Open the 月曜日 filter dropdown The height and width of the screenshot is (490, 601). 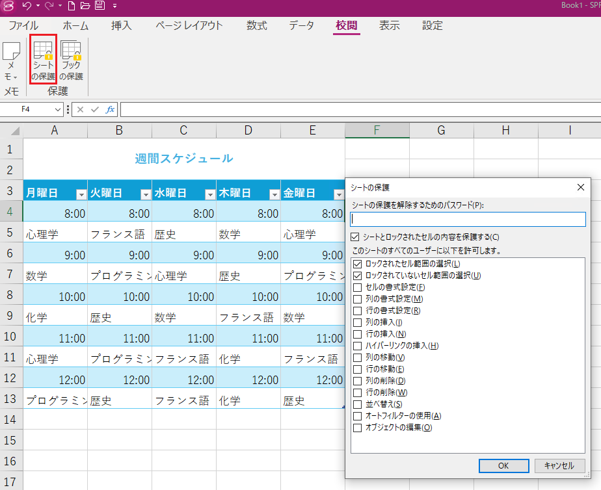[x=81, y=195]
